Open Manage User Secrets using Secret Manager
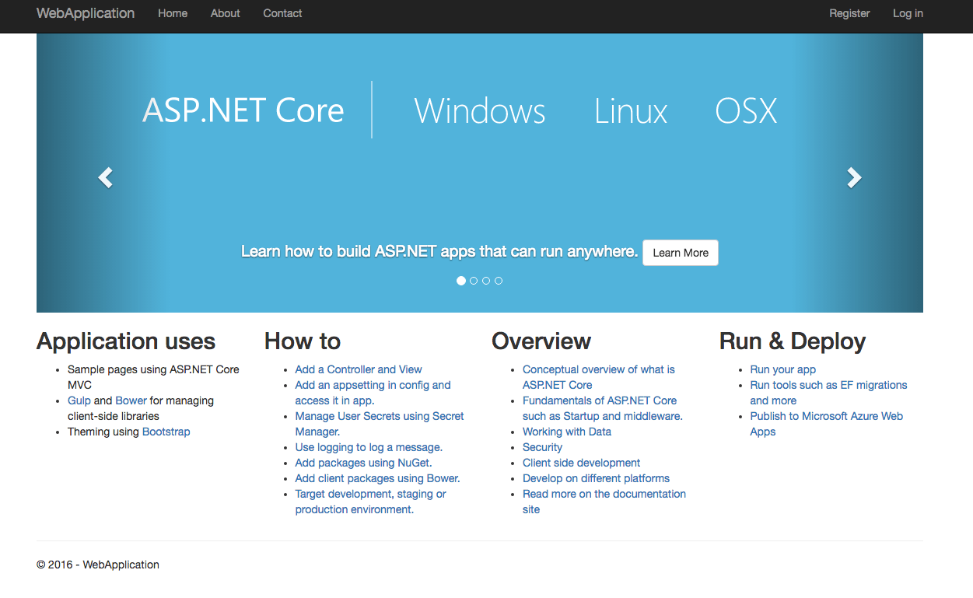 pos(380,424)
